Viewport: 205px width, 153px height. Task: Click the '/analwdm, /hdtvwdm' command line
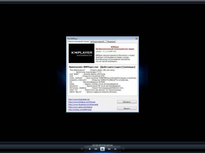(99, 80)
